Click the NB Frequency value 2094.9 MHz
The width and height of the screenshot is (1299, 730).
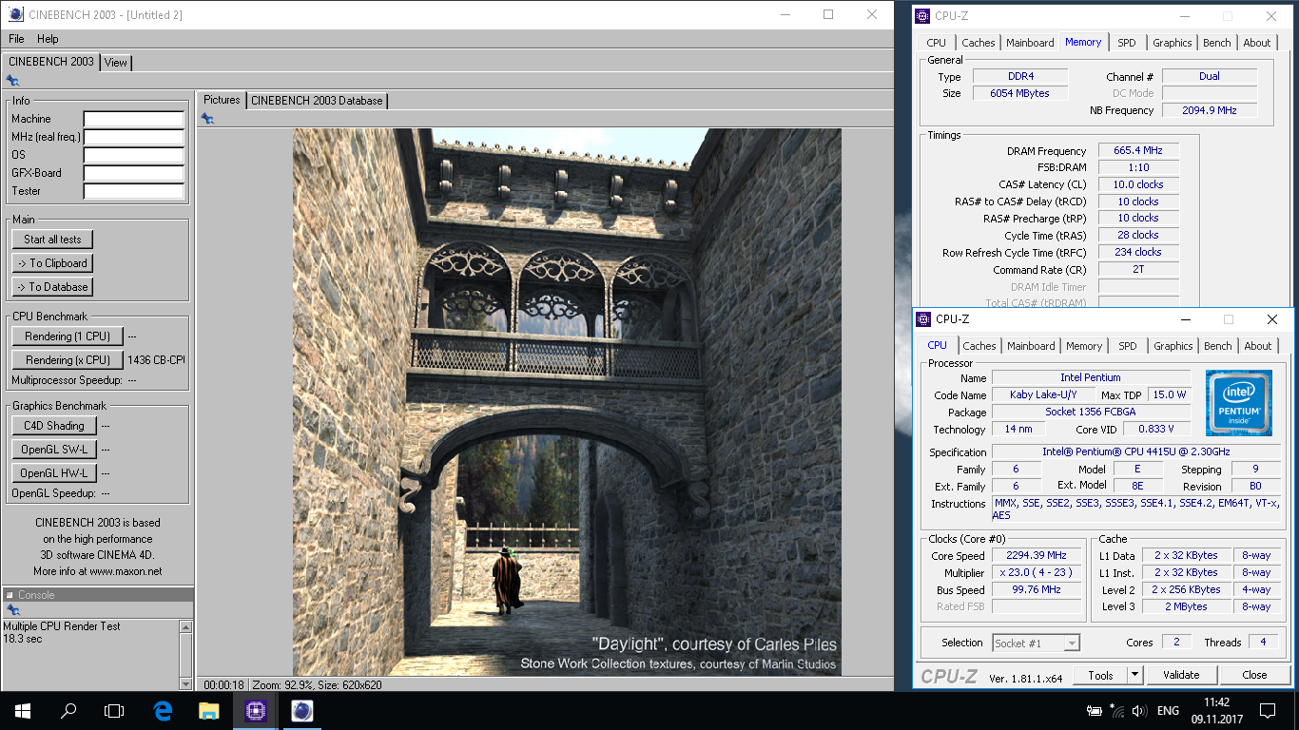click(1210, 110)
